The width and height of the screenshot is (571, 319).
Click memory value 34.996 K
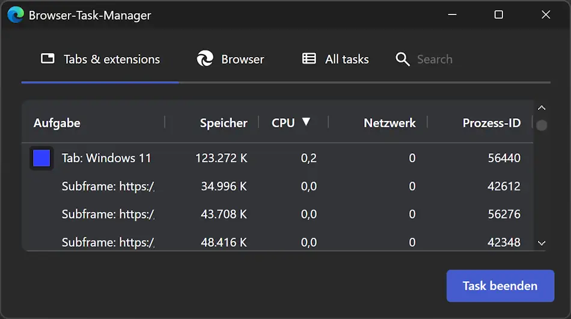[224, 186]
